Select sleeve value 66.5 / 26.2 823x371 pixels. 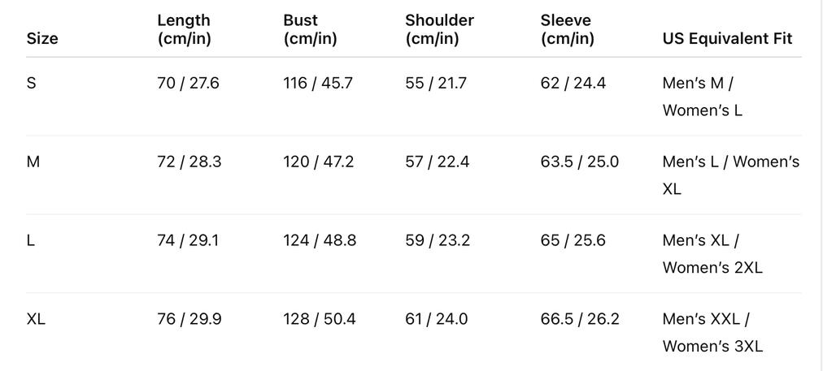580,319
